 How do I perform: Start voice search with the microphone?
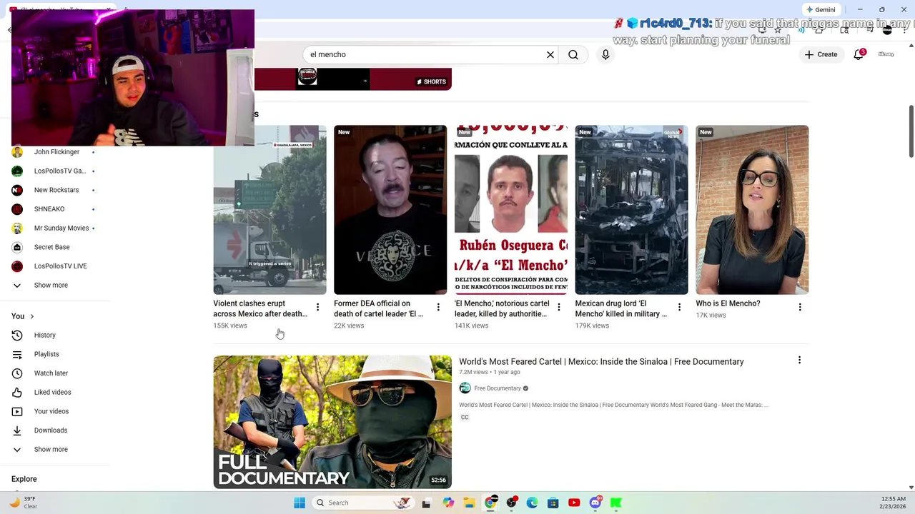click(605, 55)
